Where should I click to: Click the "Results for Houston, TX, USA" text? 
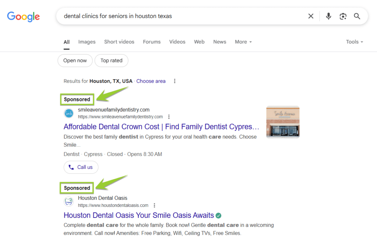tap(98, 81)
